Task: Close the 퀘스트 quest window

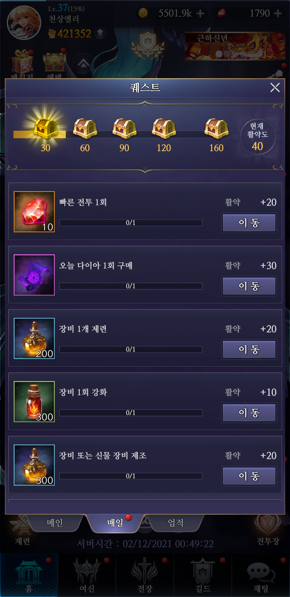Action: click(275, 88)
